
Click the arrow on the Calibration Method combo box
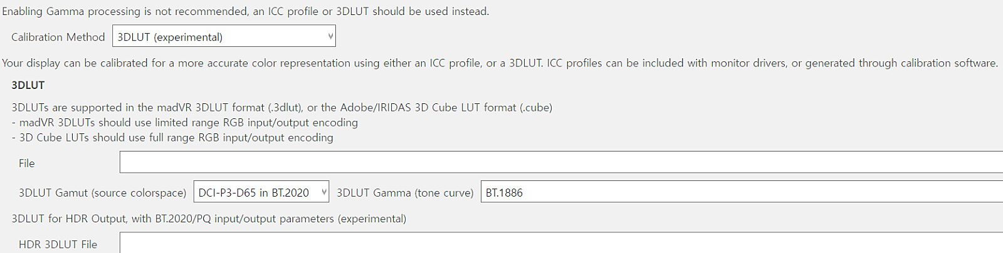pyautogui.click(x=330, y=36)
